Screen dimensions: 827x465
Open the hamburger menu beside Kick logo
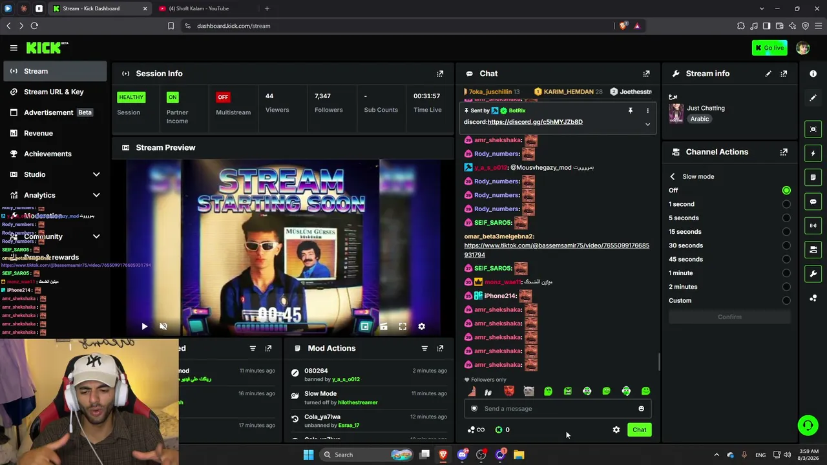14,48
